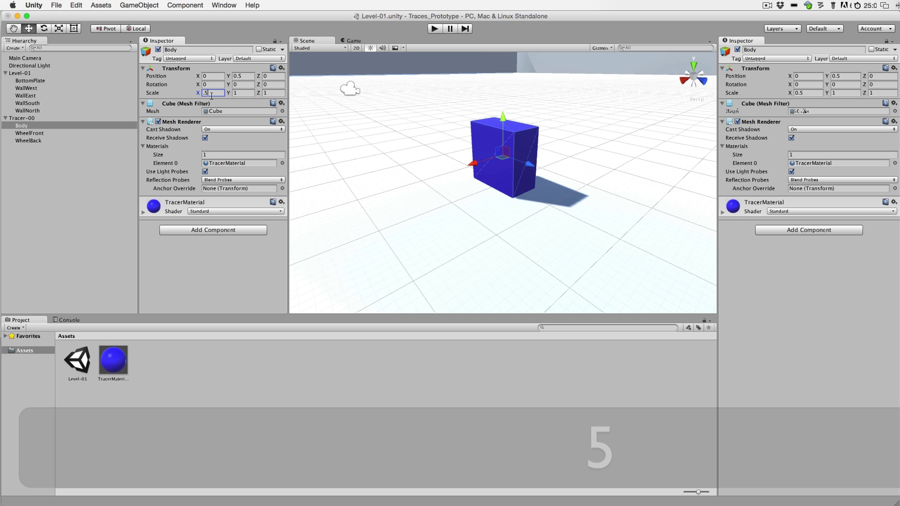The image size is (900, 506).
Task: Toggle the Pivot button
Action: 106,28
